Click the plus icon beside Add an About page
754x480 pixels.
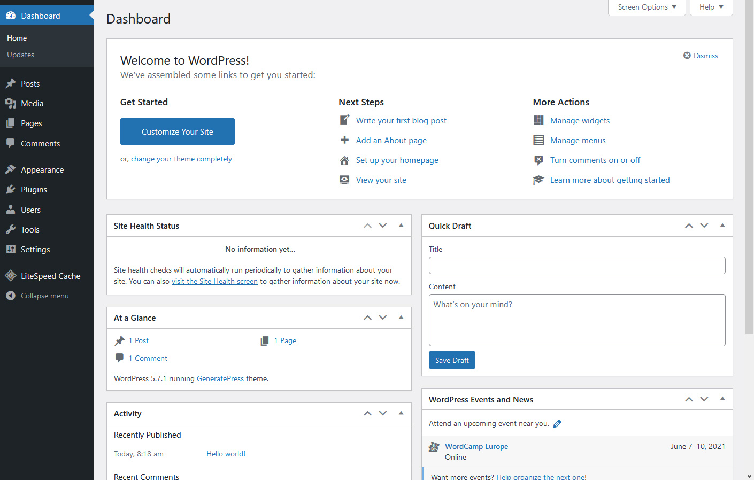tap(345, 140)
